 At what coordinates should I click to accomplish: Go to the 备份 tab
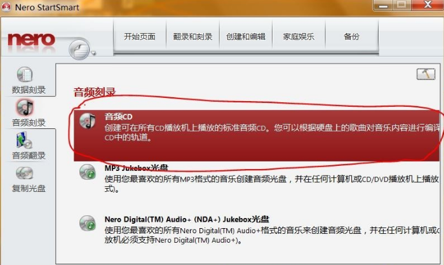(352, 37)
